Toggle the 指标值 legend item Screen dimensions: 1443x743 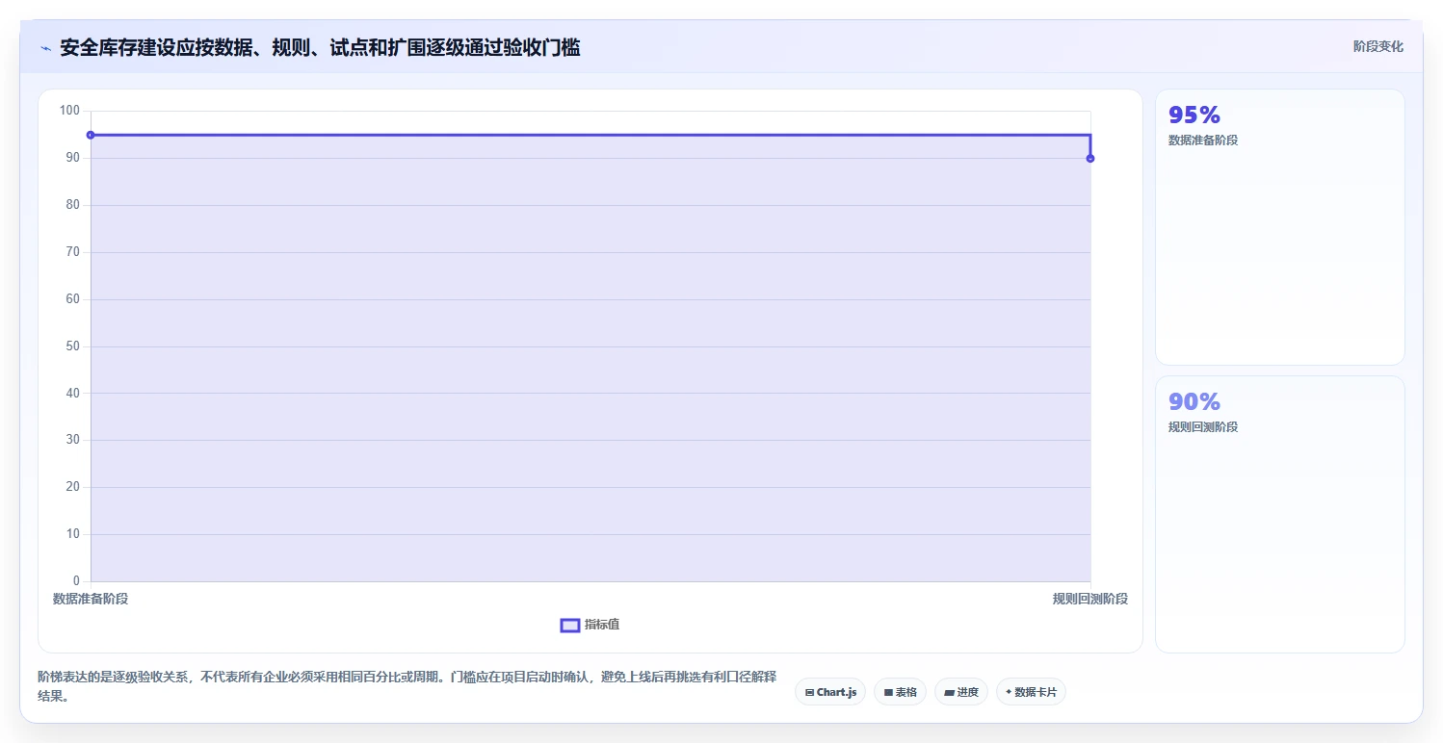590,625
